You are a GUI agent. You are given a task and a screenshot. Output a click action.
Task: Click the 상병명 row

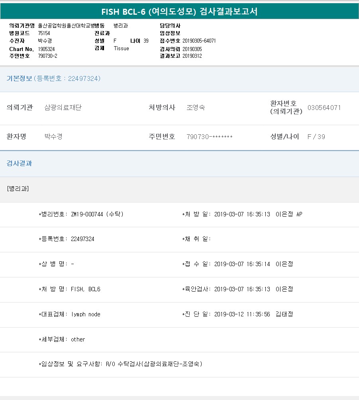57,264
